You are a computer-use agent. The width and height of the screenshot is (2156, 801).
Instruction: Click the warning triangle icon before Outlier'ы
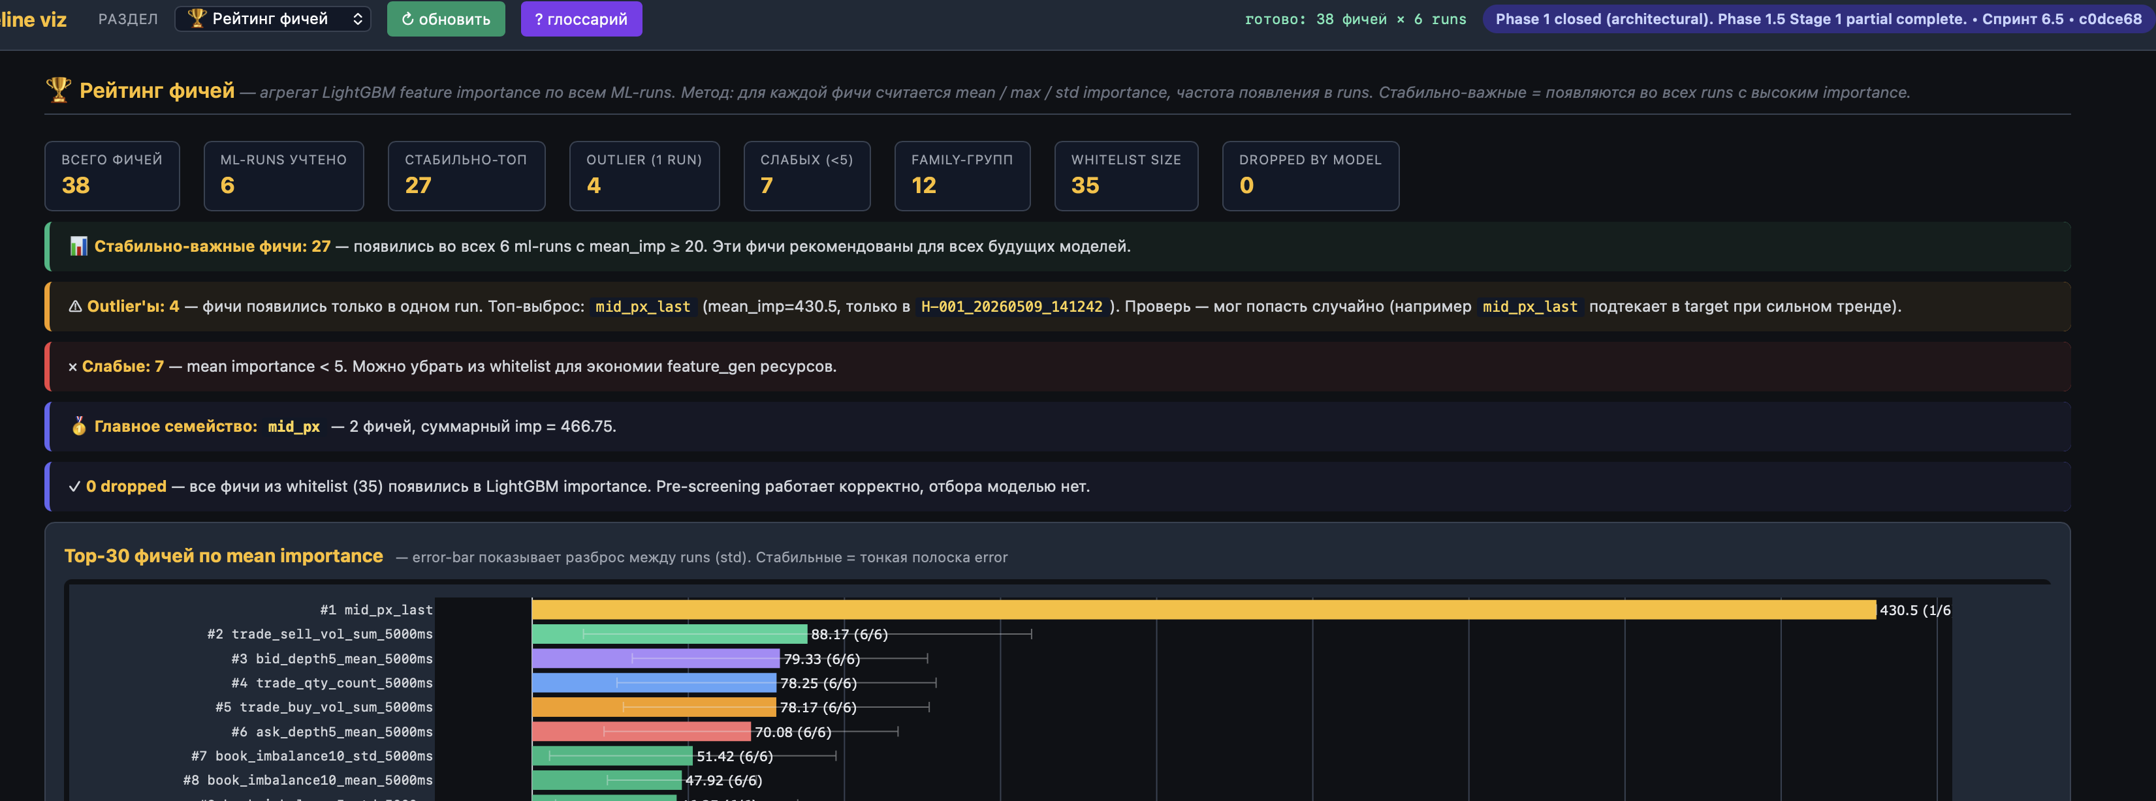tap(75, 307)
